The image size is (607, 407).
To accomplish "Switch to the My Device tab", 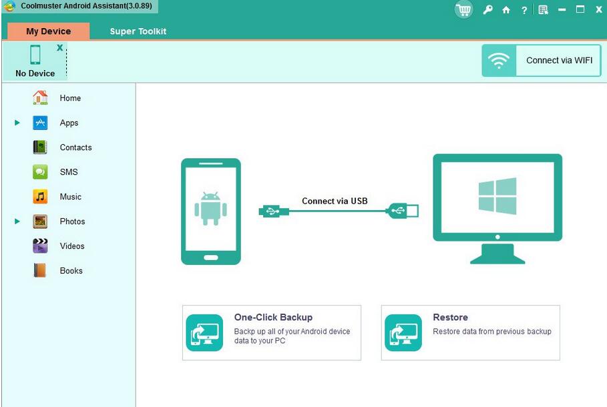I will point(48,31).
